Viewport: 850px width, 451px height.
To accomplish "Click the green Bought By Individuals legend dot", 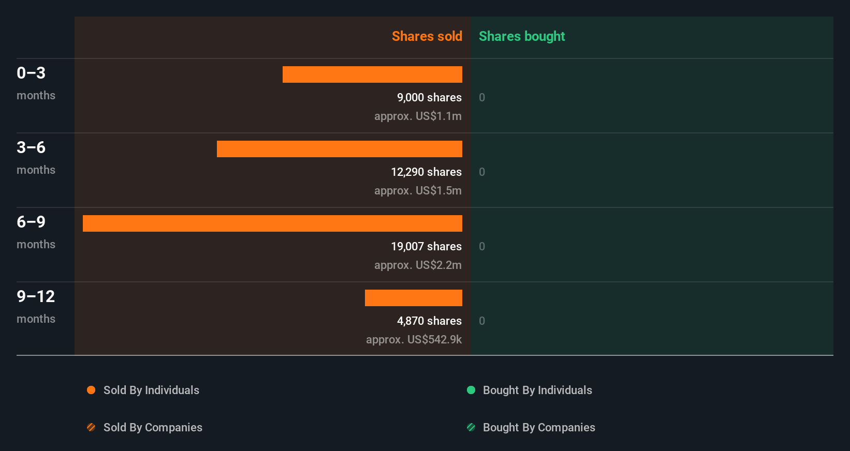I will [471, 390].
